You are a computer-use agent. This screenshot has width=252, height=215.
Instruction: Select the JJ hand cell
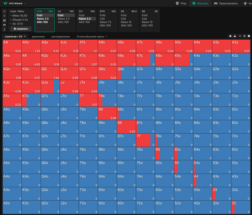(x=69, y=87)
